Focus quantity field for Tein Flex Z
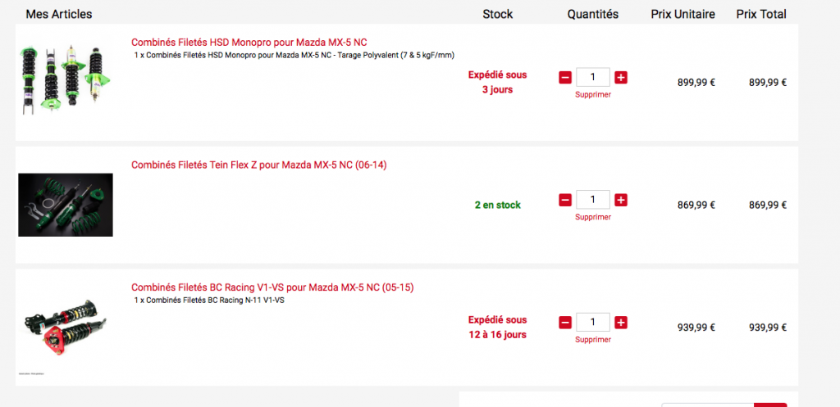The width and height of the screenshot is (840, 407). 593,200
